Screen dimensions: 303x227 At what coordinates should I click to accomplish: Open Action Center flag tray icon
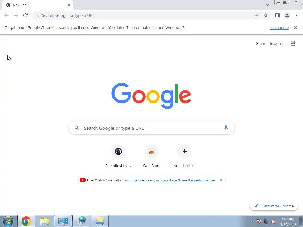click(x=259, y=221)
